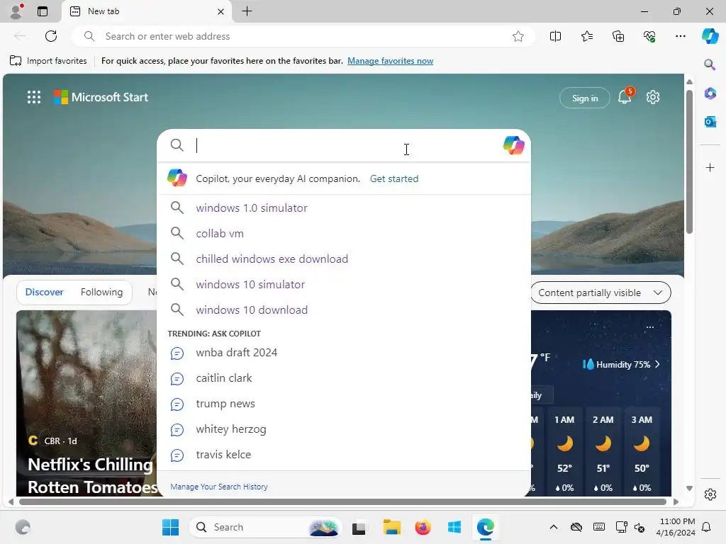Select suggestion windows 10 simulator

344,284
